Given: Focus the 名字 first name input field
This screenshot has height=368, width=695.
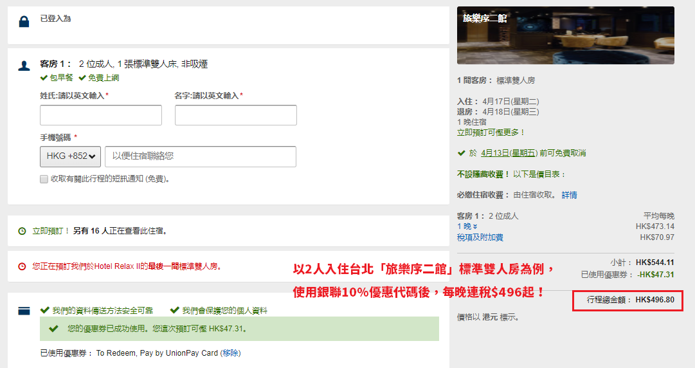Looking at the screenshot, I should pos(236,115).
